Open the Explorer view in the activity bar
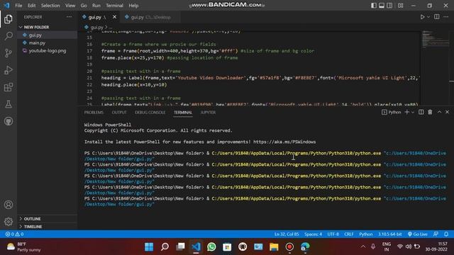Screen dimensions: 454x255 (x=9, y=19)
